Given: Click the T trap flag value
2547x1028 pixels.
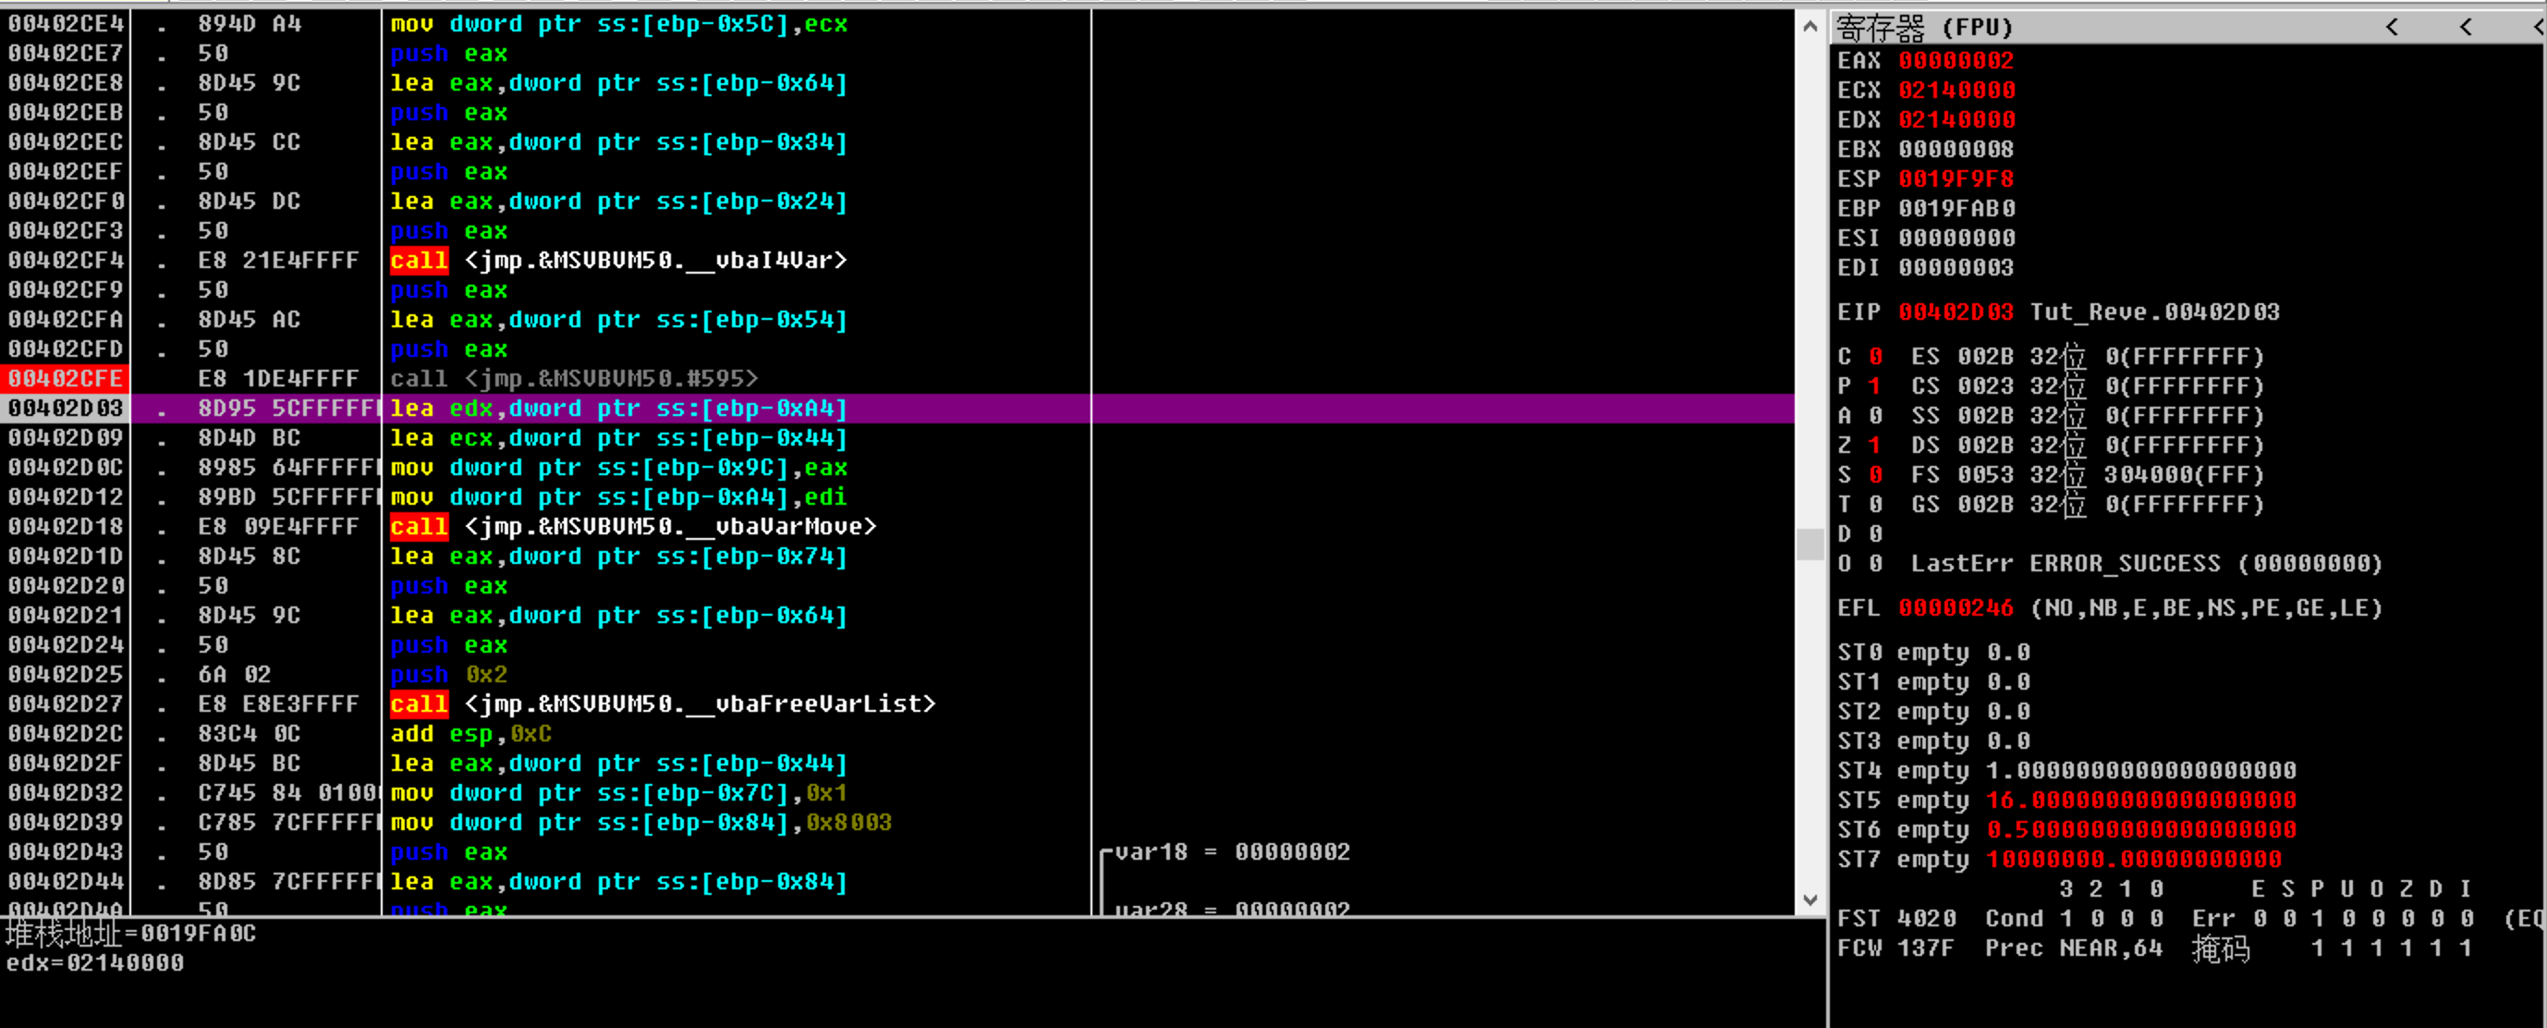Looking at the screenshot, I should pos(1876,505).
